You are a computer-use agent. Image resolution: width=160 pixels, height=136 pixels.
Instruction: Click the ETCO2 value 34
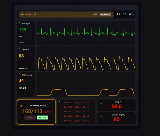[21, 80]
